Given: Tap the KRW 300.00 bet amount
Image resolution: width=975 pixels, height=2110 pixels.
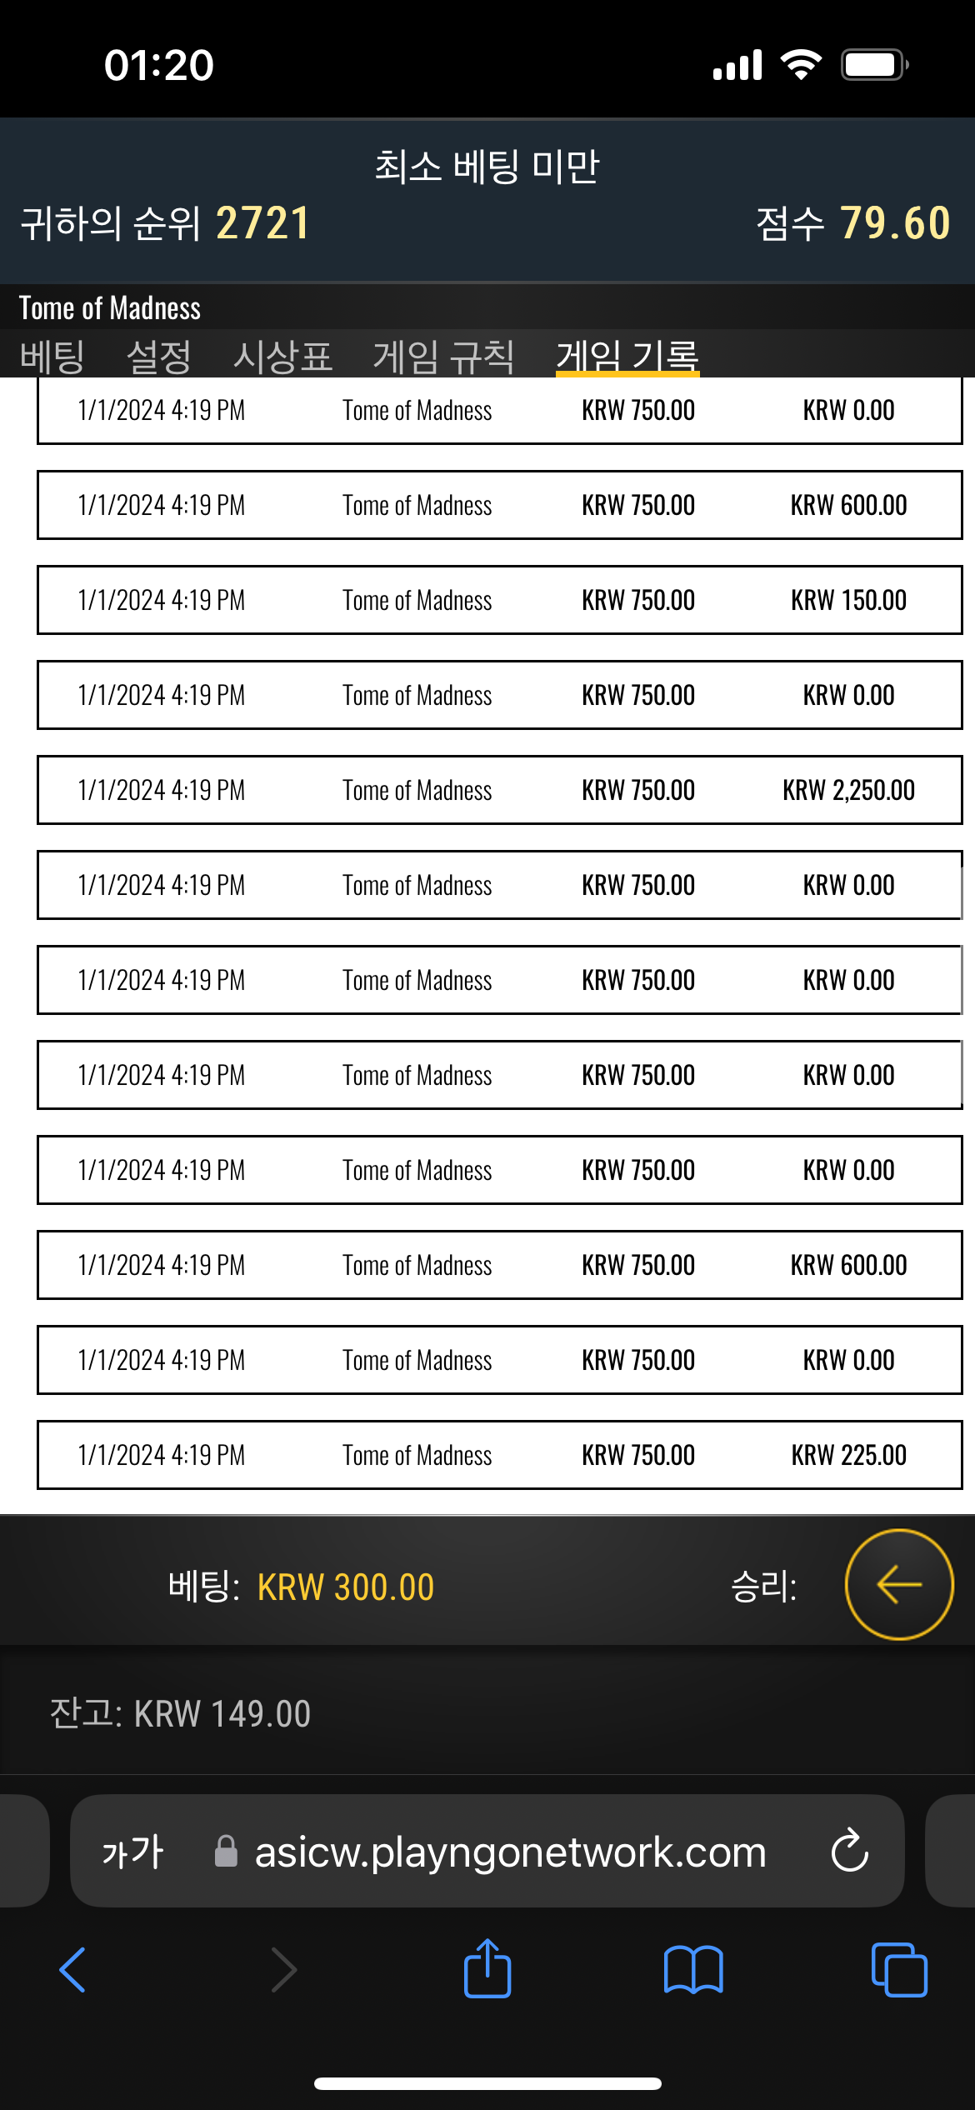Looking at the screenshot, I should (x=346, y=1587).
